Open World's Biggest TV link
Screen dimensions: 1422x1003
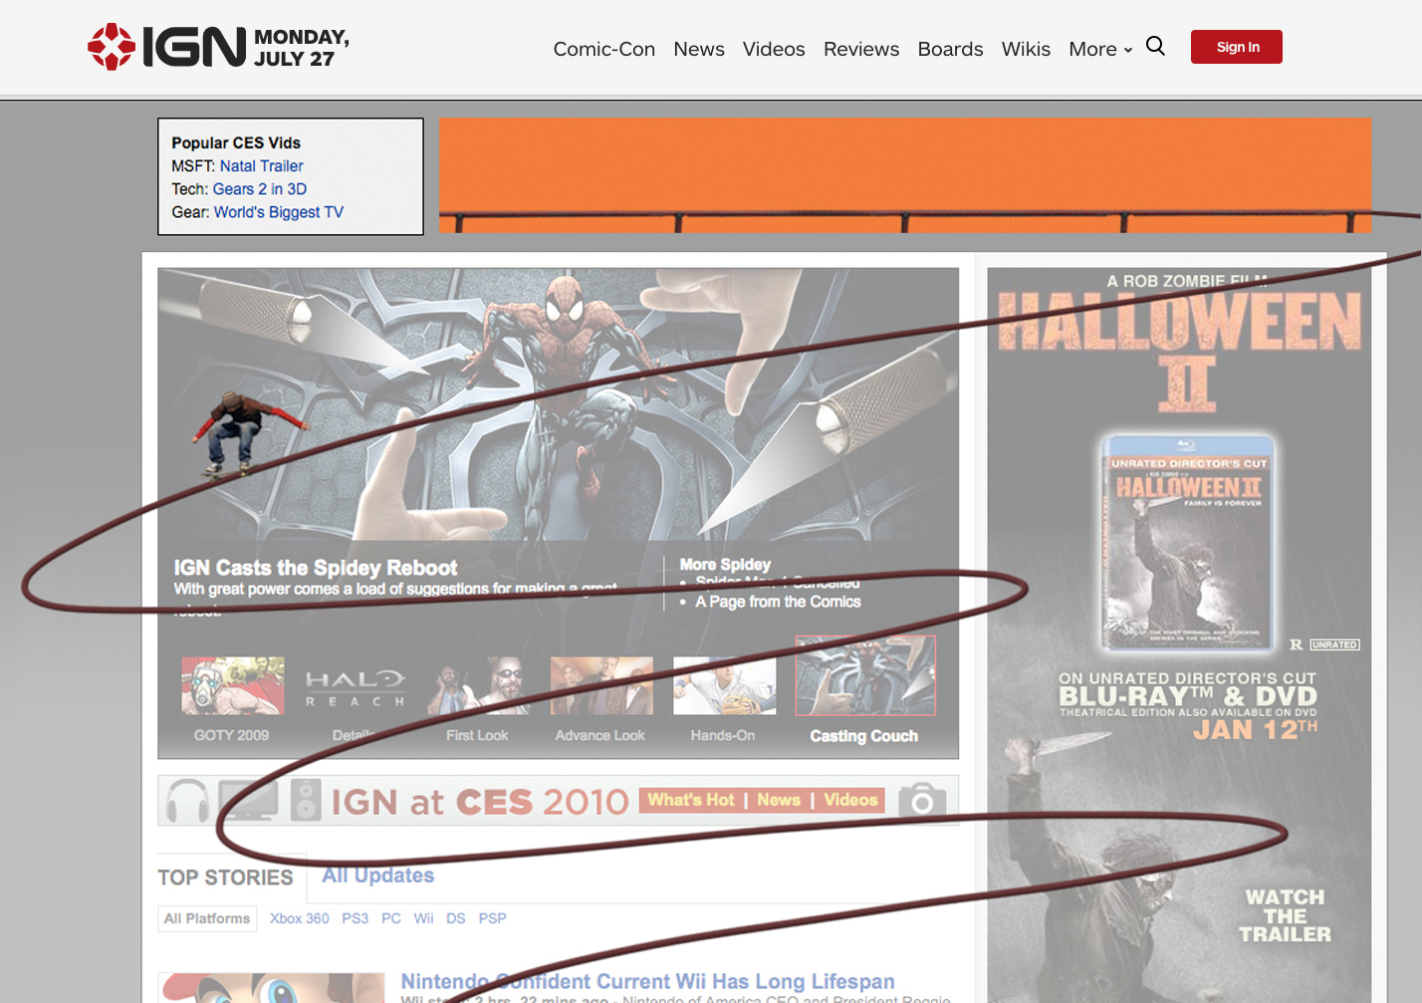click(278, 212)
